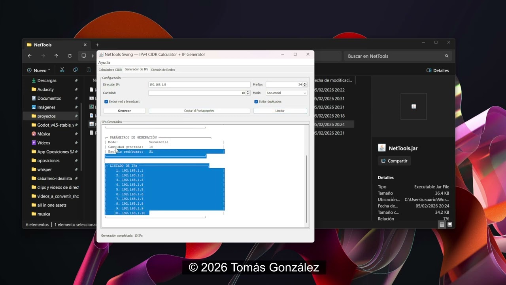Open oposiciones folder in the sidebar
506x285 pixels.
(48, 161)
